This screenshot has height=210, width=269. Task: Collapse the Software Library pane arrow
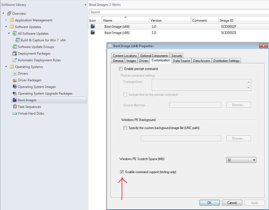click(x=85, y=5)
